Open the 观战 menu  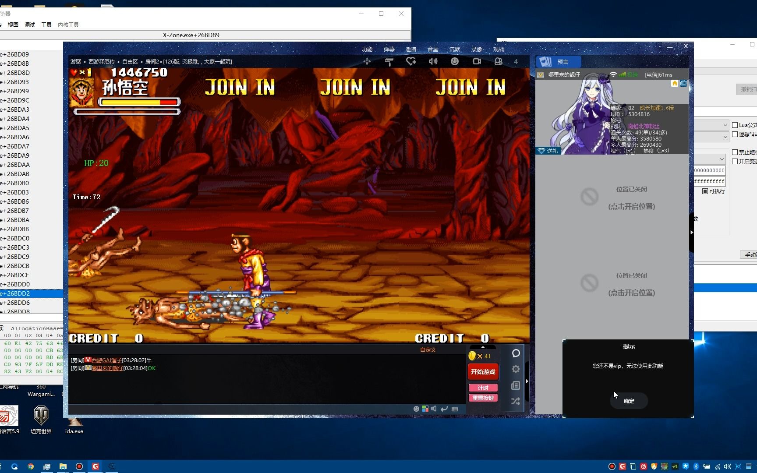[499, 49]
